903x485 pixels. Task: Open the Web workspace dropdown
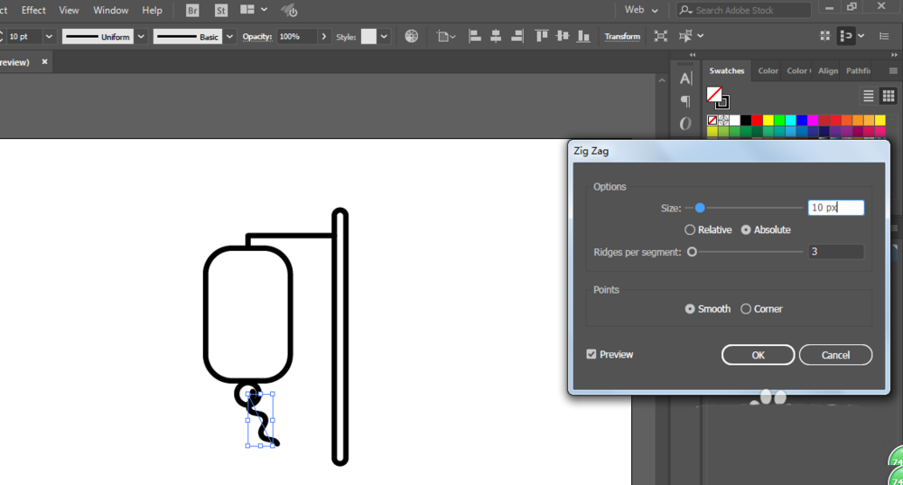[x=641, y=10]
